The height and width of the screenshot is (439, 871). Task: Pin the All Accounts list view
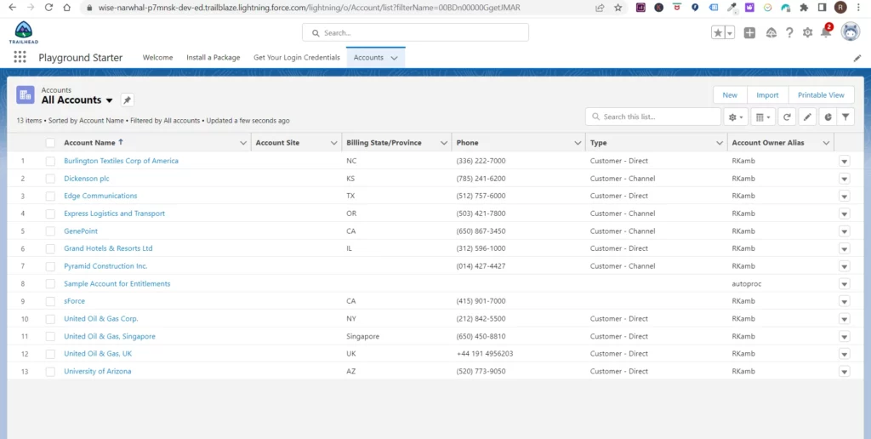(x=128, y=100)
